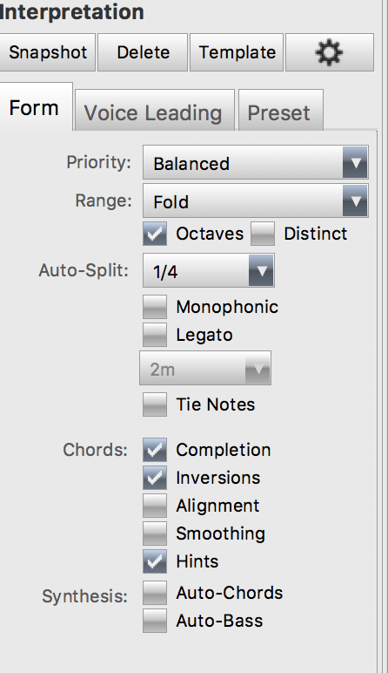Viewport: 388px width, 673px height.
Task: Click the Template button
Action: point(237,52)
